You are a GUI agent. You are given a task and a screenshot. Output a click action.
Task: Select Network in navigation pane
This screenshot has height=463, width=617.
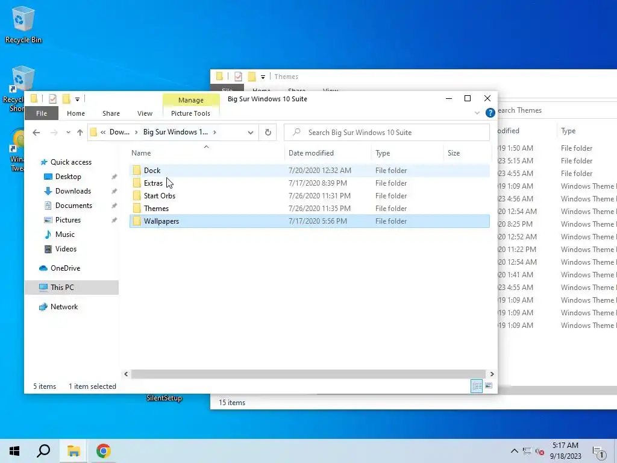(64, 307)
